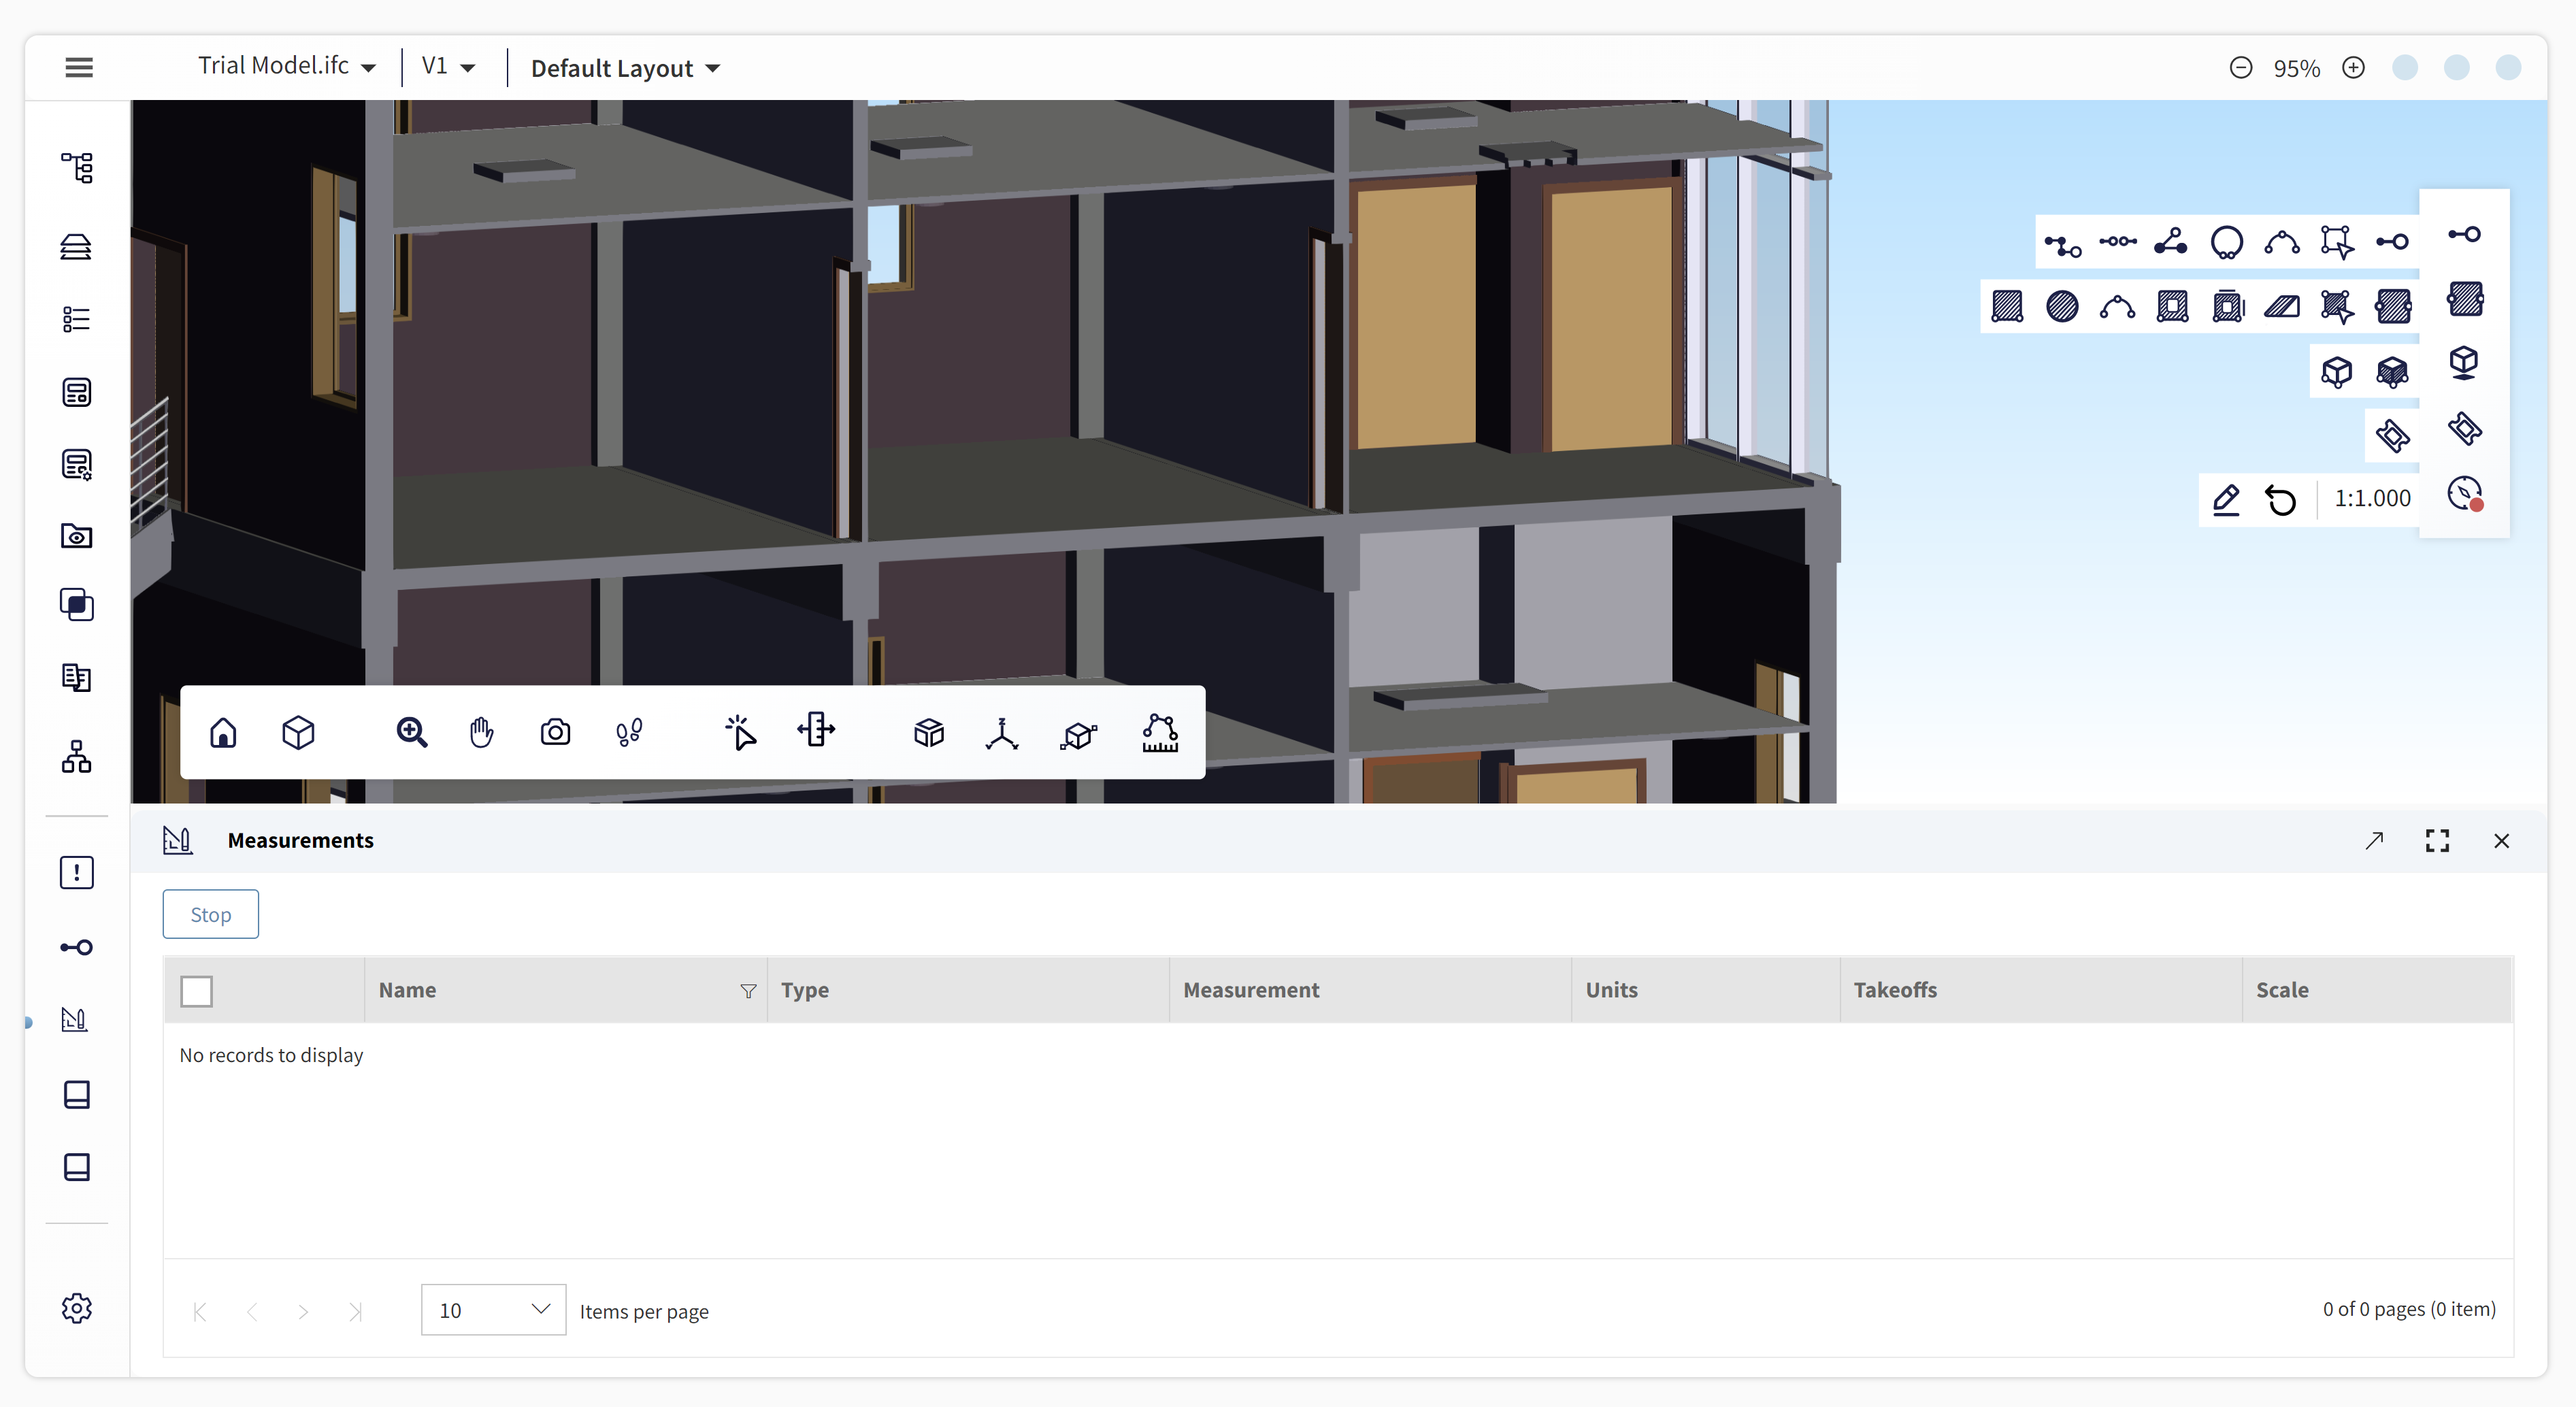
Task: Open the Measurements ruler icon in sidebar
Action: pyautogui.click(x=75, y=1020)
